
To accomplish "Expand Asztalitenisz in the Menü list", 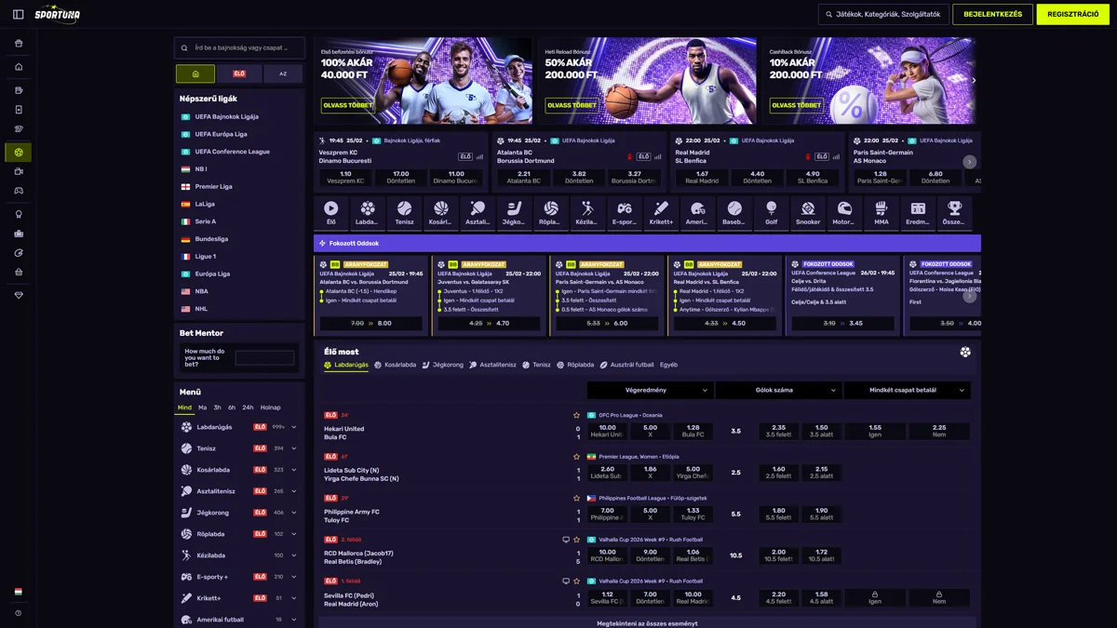I will click(x=294, y=491).
